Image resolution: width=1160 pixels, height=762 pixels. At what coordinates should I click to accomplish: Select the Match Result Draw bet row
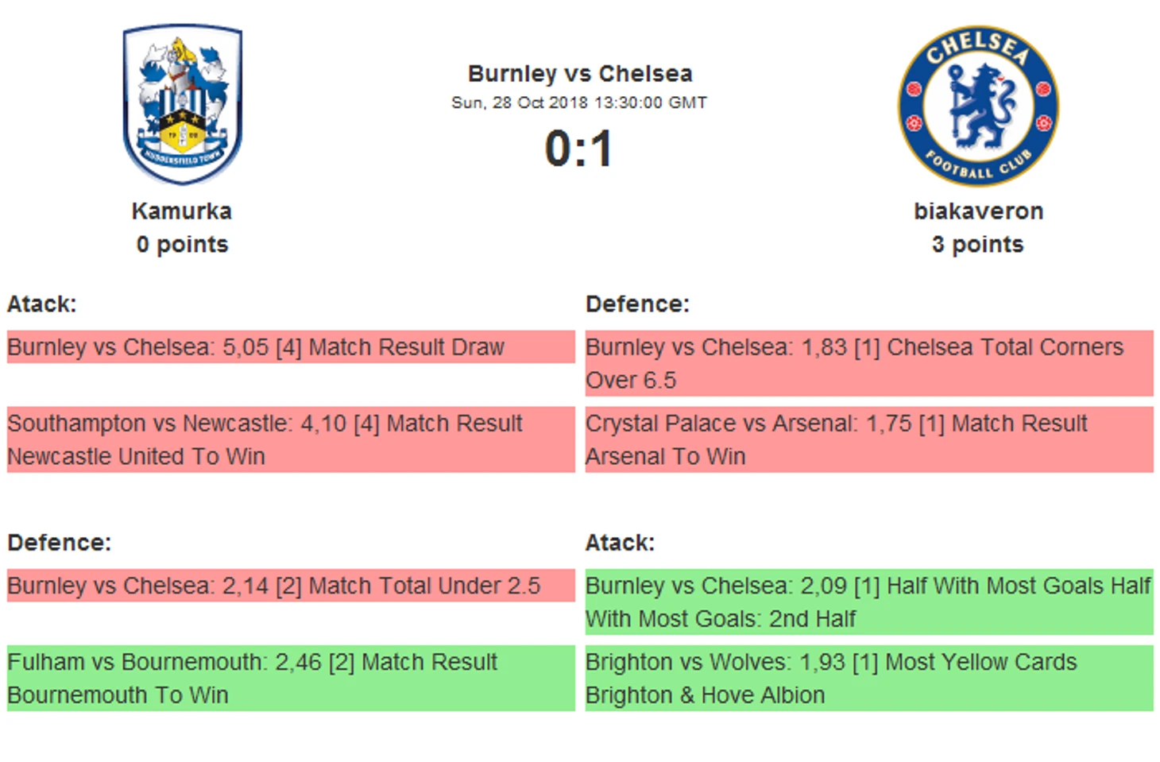(290, 347)
